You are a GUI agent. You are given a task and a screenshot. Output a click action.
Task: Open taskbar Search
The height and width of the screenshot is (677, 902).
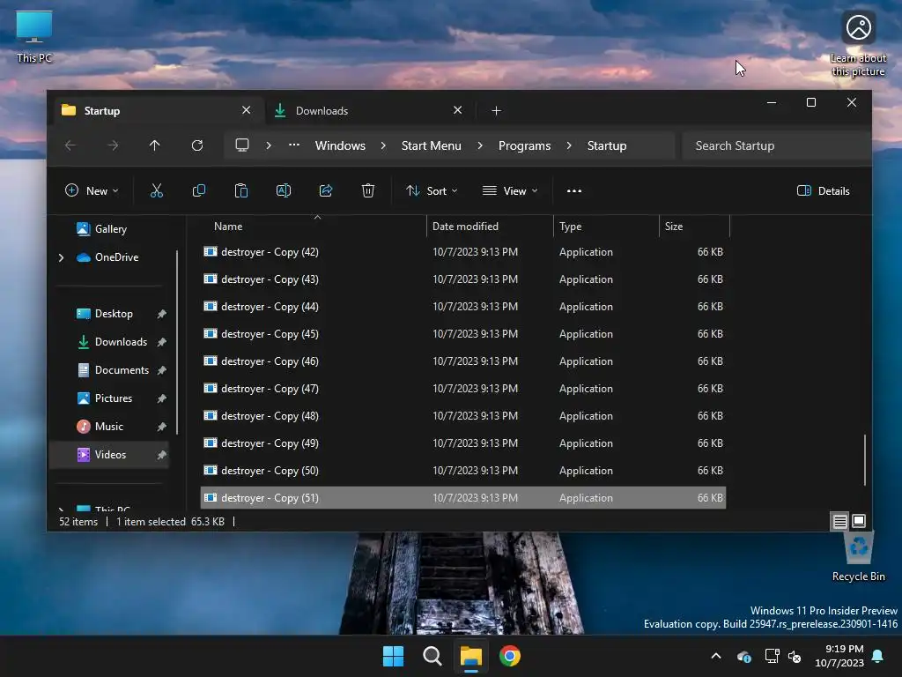click(x=432, y=656)
